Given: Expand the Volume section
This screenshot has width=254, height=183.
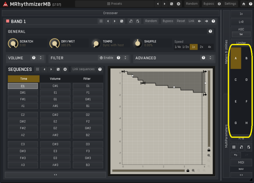Looking at the screenshot, I should (x=41, y=58).
